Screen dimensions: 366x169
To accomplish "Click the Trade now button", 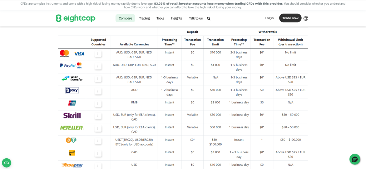I will tap(290, 18).
